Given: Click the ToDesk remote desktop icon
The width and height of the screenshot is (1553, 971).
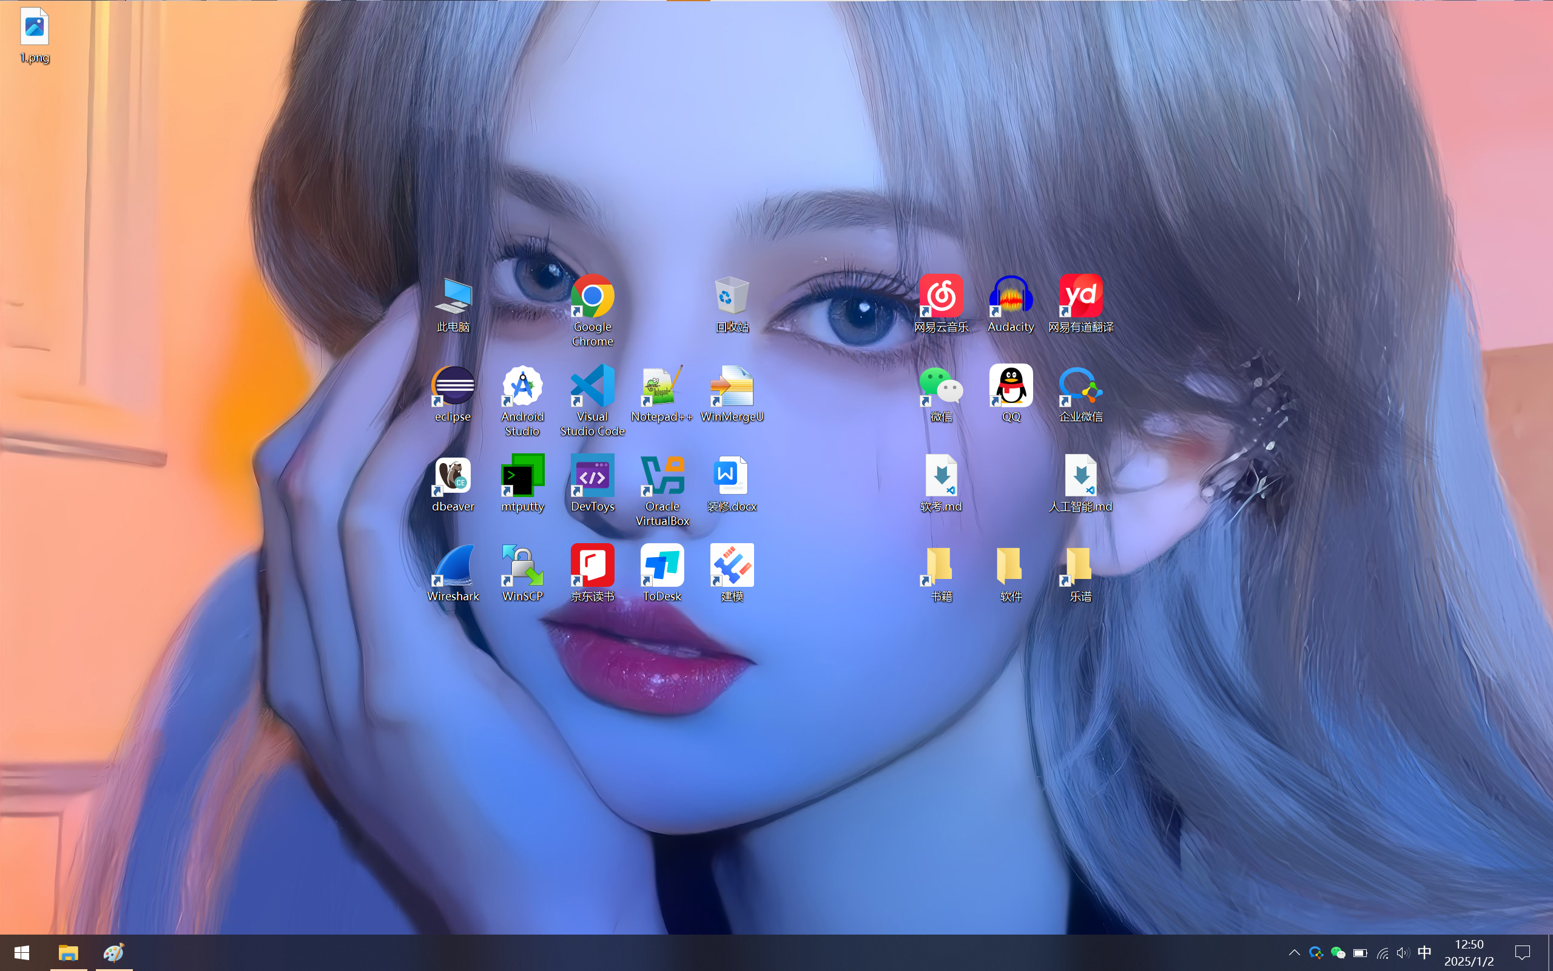Looking at the screenshot, I should [x=662, y=574].
